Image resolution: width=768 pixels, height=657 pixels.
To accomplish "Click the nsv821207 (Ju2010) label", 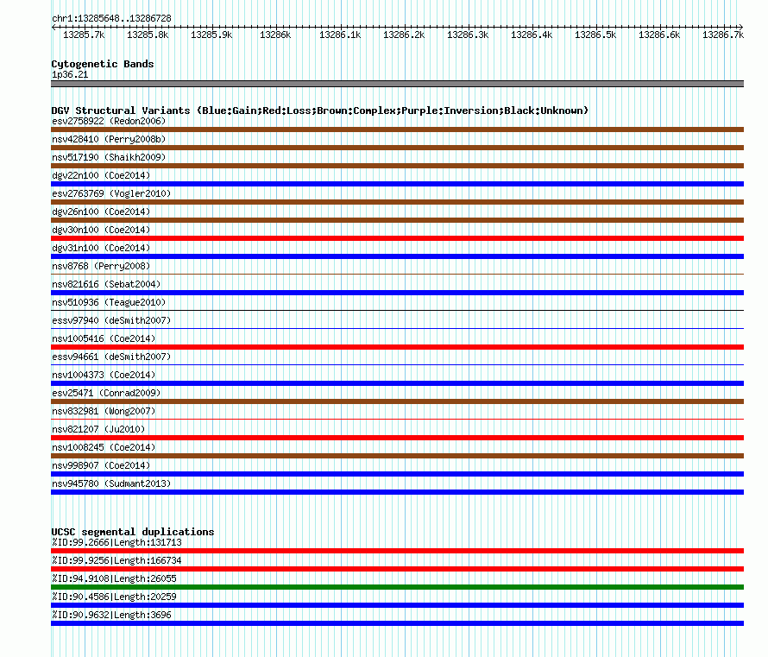I will (x=98, y=429).
